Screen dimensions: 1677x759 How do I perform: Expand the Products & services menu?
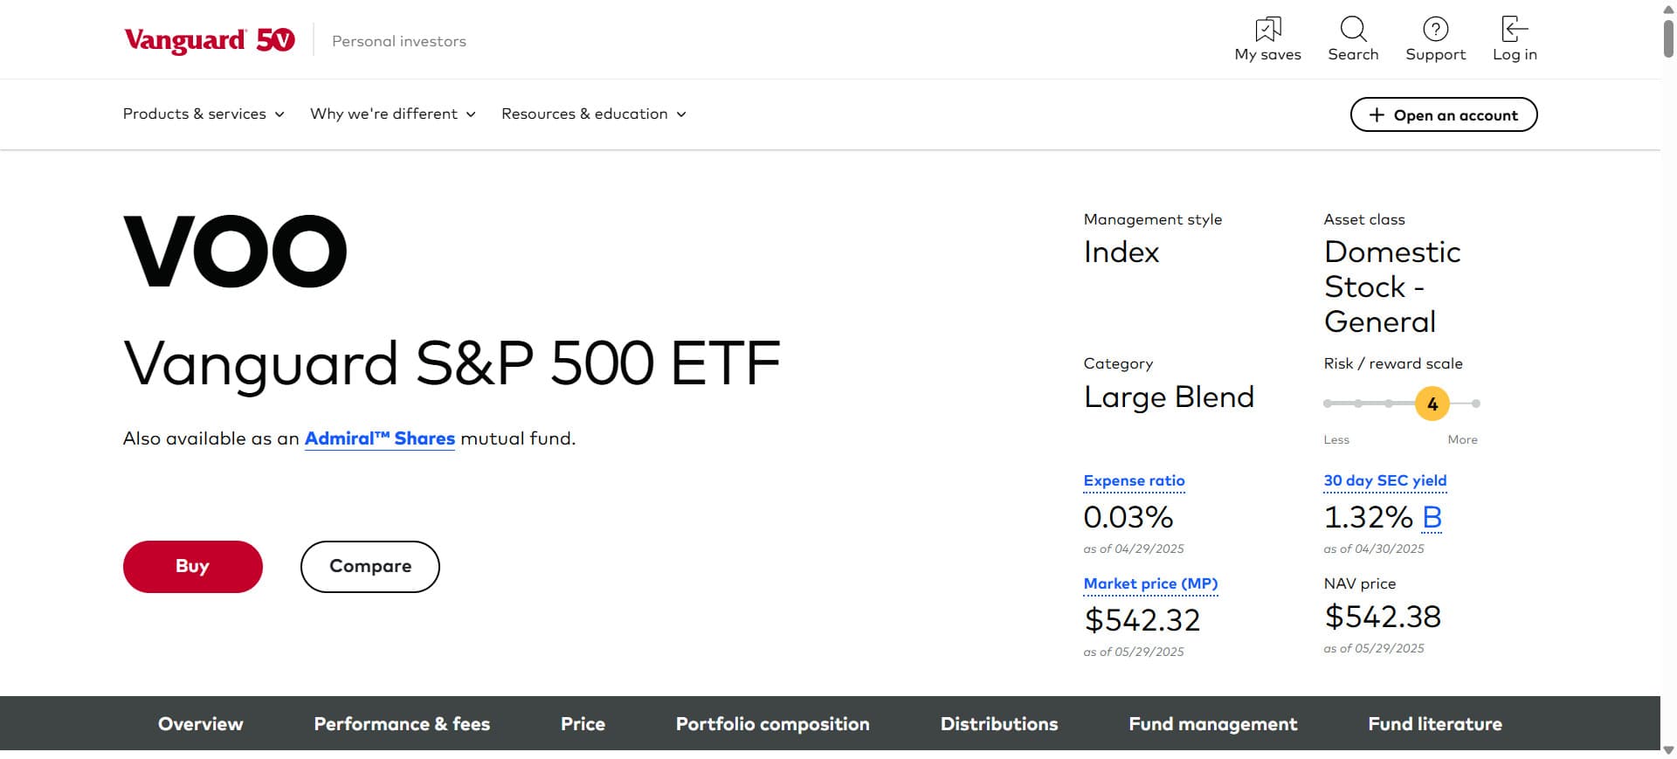coord(204,114)
